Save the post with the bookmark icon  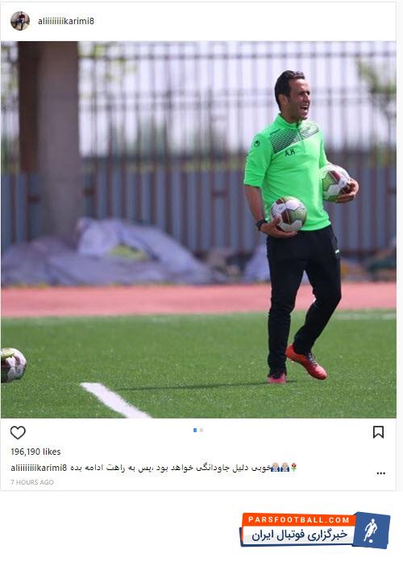pos(378,432)
